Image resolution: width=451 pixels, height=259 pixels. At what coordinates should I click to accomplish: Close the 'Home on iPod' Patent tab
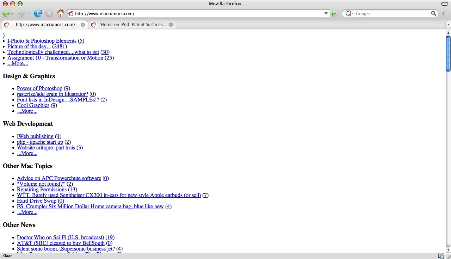(x=171, y=25)
